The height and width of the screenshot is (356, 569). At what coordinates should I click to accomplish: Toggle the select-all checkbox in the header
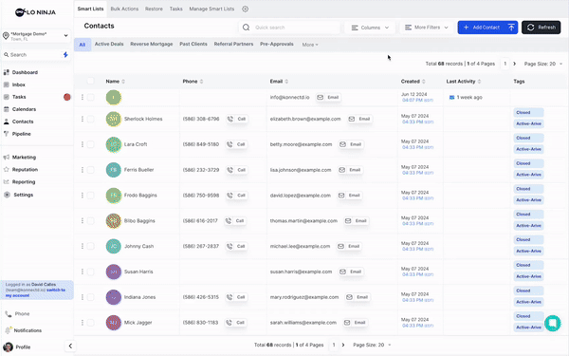pyautogui.click(x=90, y=81)
